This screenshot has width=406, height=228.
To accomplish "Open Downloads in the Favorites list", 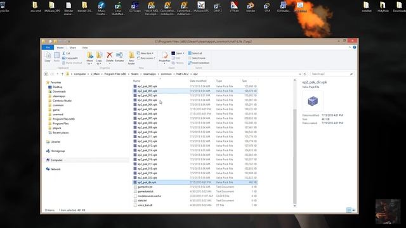I will [59, 91].
